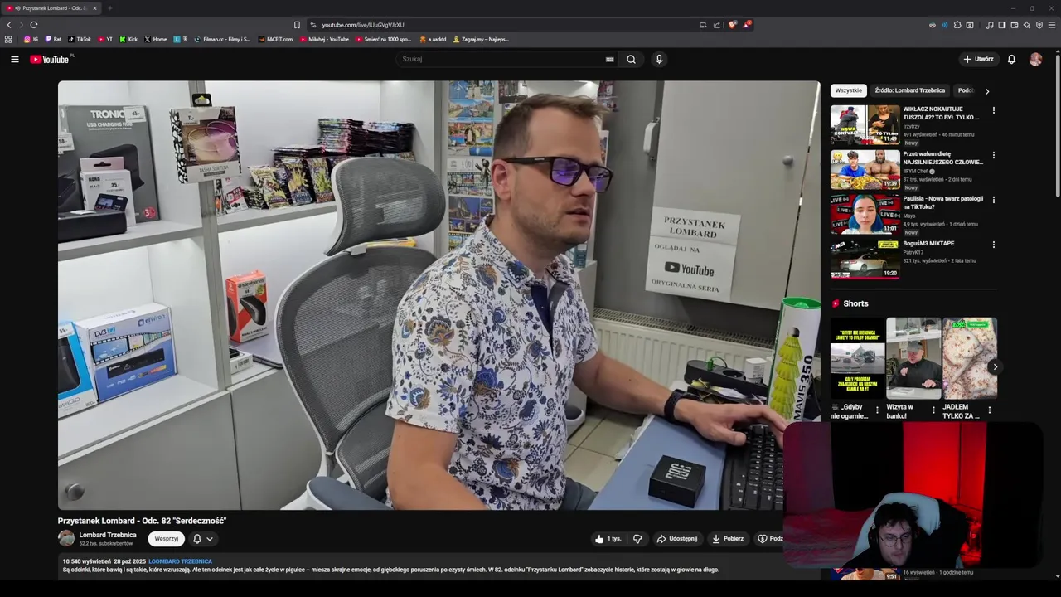Open options for Przetrwałem dietę video
Image resolution: width=1061 pixels, height=597 pixels.
[994, 155]
